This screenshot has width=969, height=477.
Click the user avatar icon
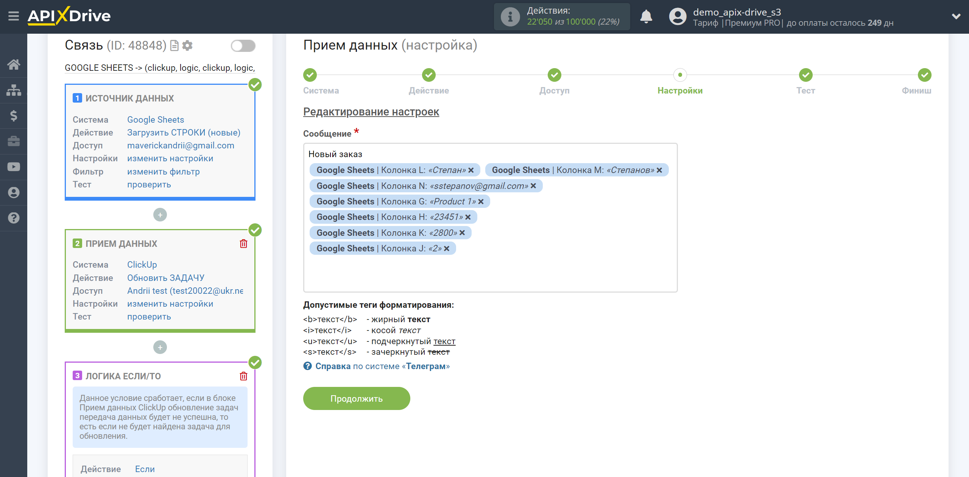tap(678, 17)
